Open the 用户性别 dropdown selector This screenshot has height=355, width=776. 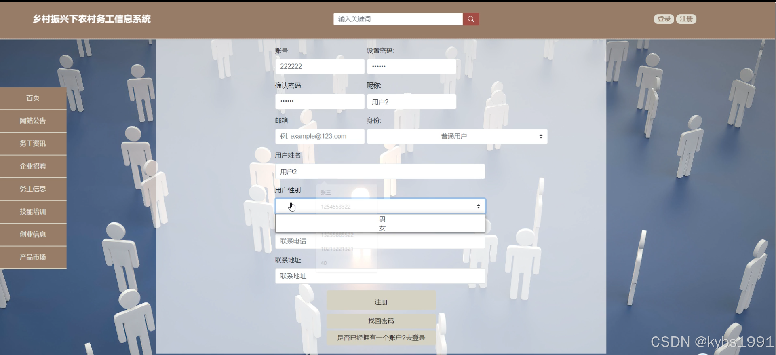[x=380, y=206]
